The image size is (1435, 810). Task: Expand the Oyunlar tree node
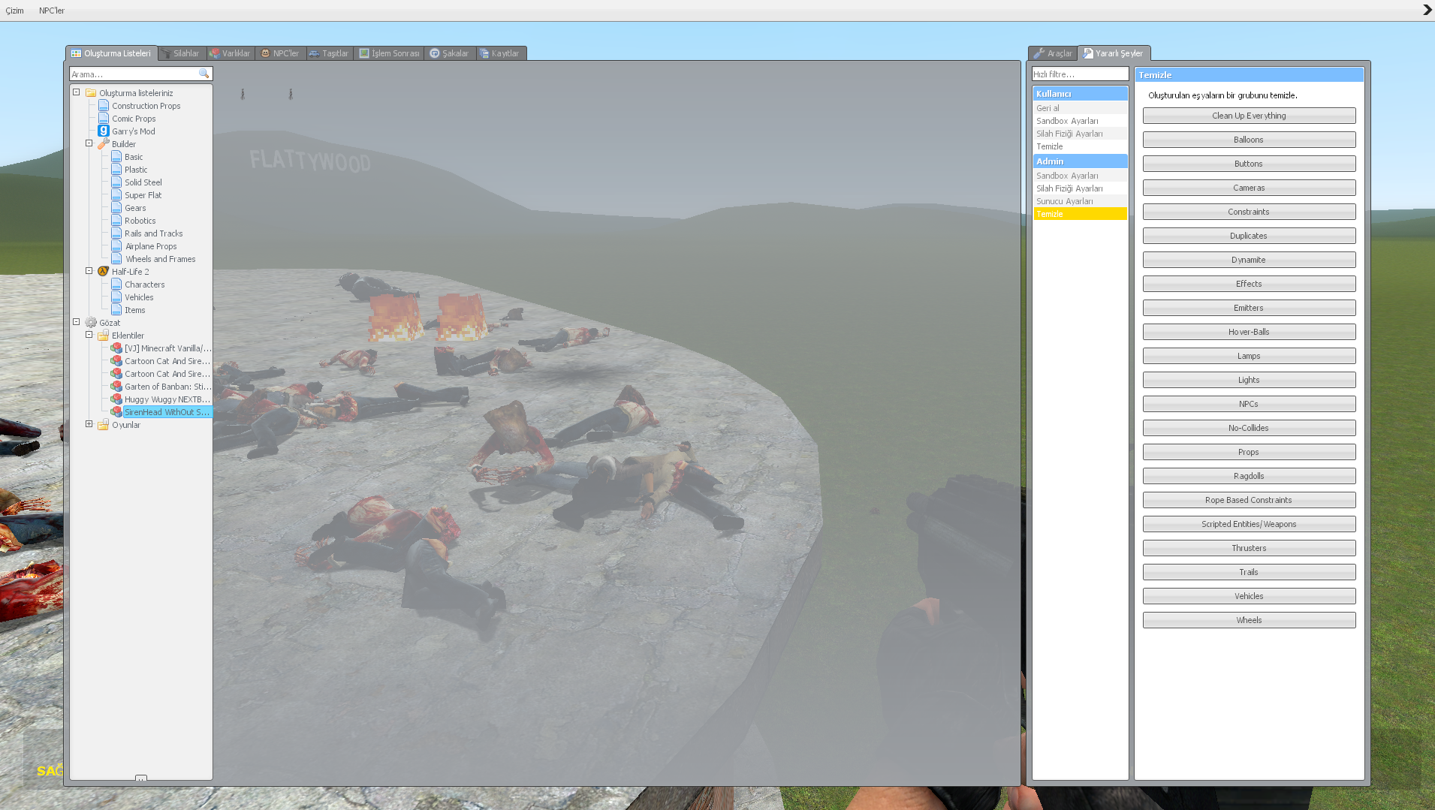[x=89, y=424]
